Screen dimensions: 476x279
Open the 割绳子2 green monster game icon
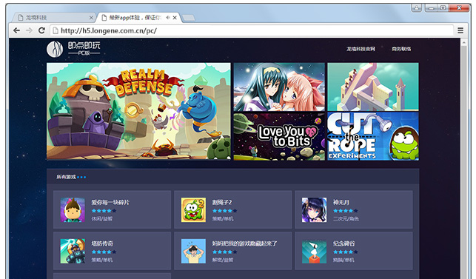[193, 209]
